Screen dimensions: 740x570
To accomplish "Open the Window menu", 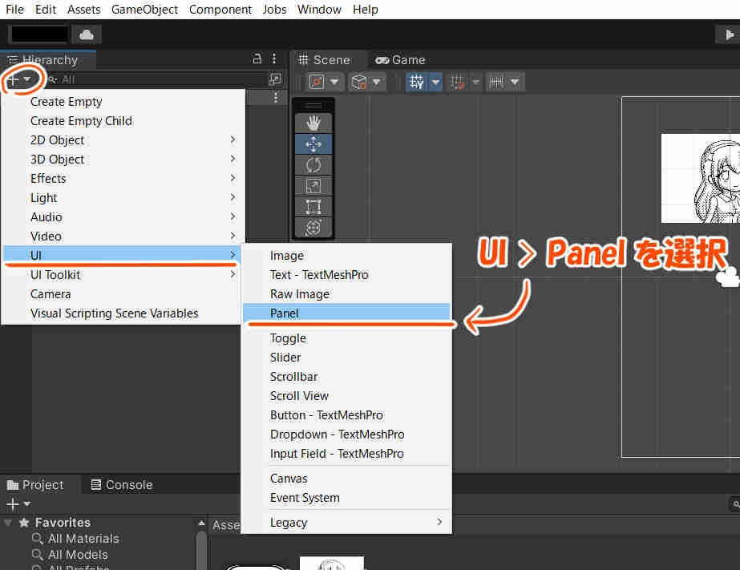I will point(319,10).
